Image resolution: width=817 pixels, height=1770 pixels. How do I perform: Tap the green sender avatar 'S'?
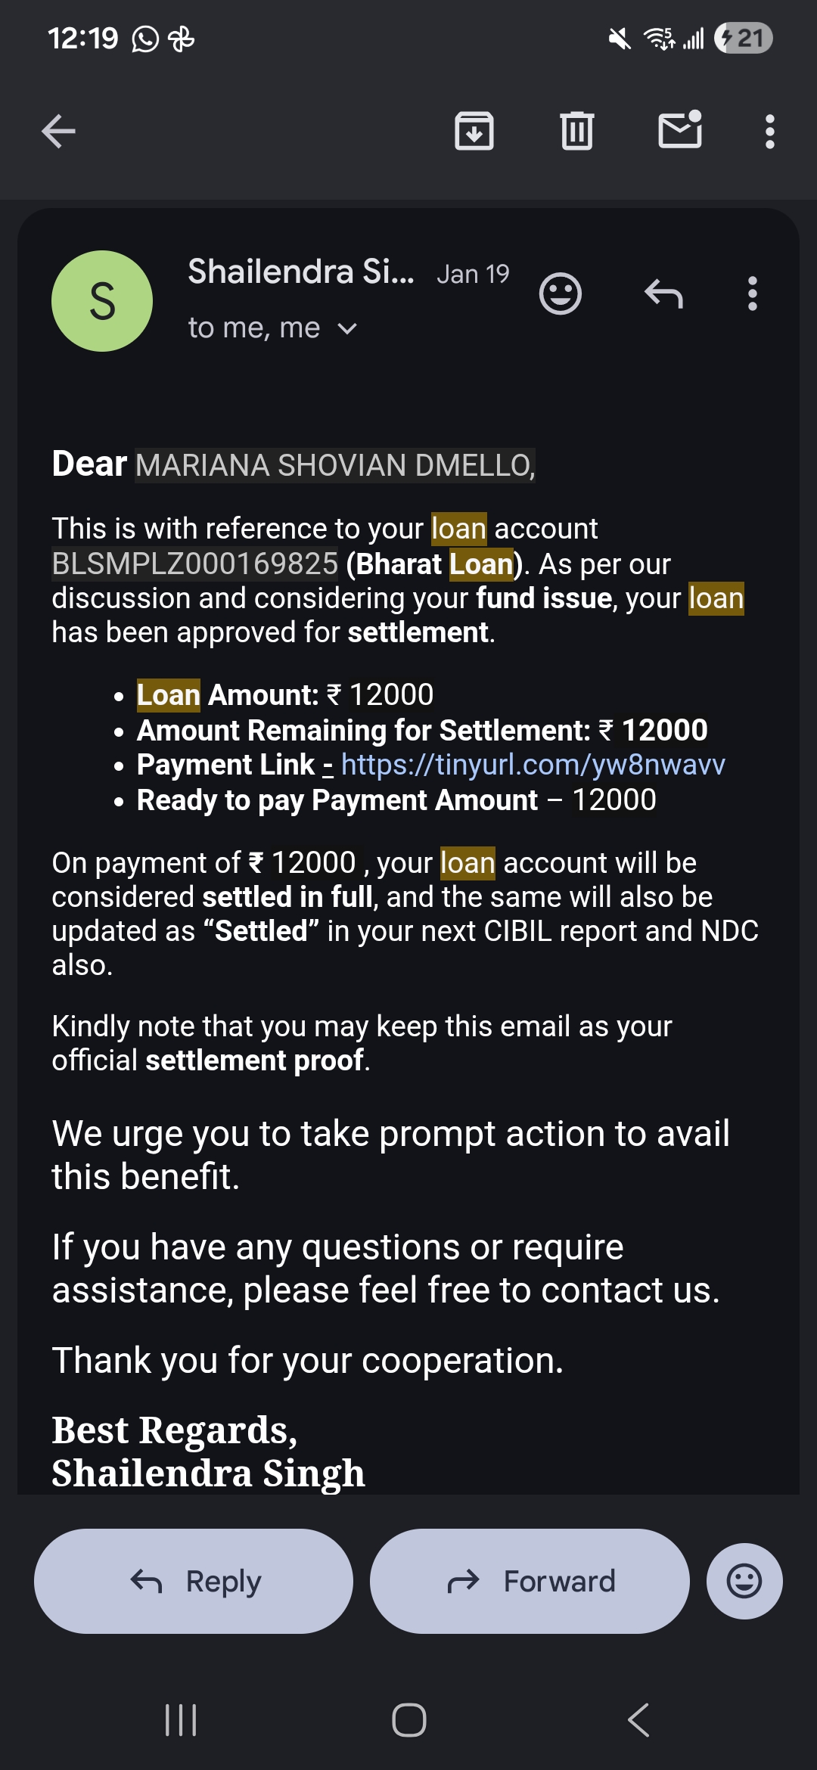tap(102, 301)
